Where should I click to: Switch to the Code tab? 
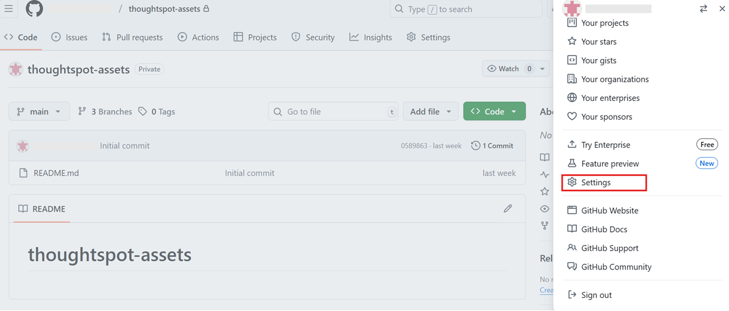(21, 37)
